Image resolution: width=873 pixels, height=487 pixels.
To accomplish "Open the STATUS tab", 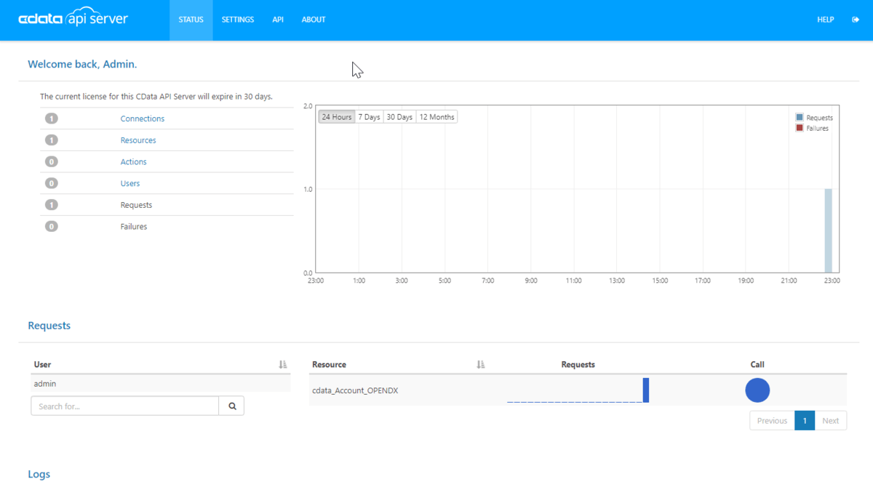I will [x=191, y=20].
